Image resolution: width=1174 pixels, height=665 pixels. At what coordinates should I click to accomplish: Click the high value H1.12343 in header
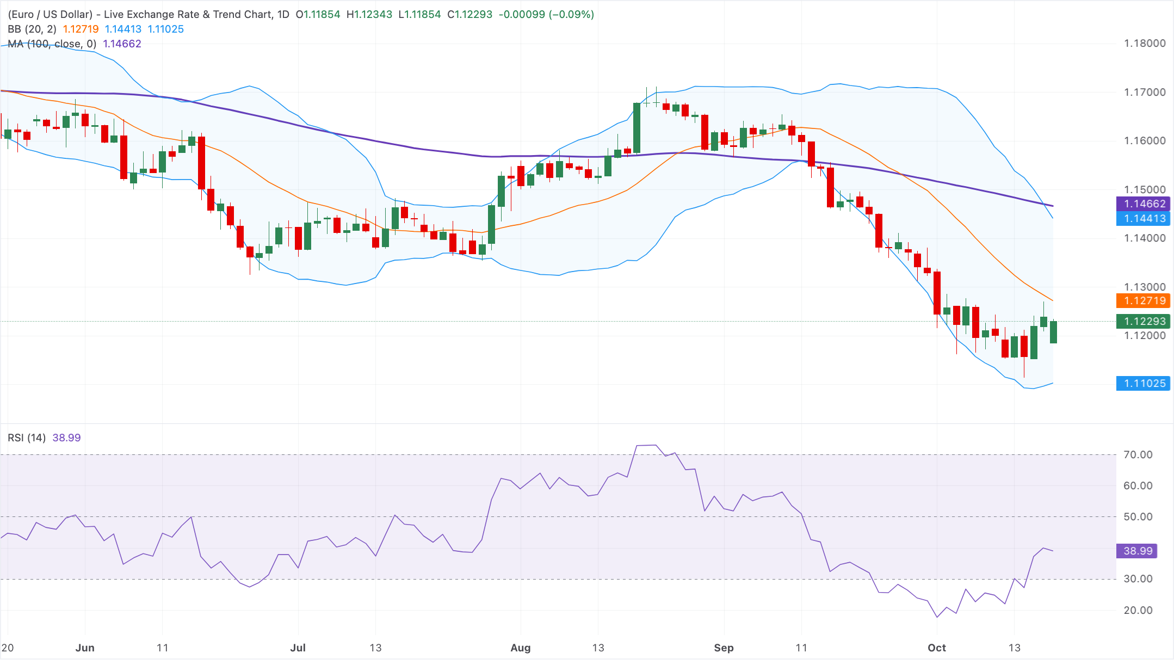[x=369, y=14]
